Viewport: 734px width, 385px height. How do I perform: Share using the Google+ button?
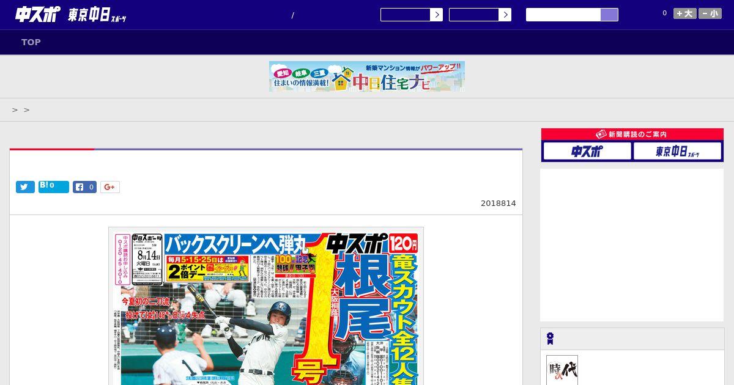110,187
